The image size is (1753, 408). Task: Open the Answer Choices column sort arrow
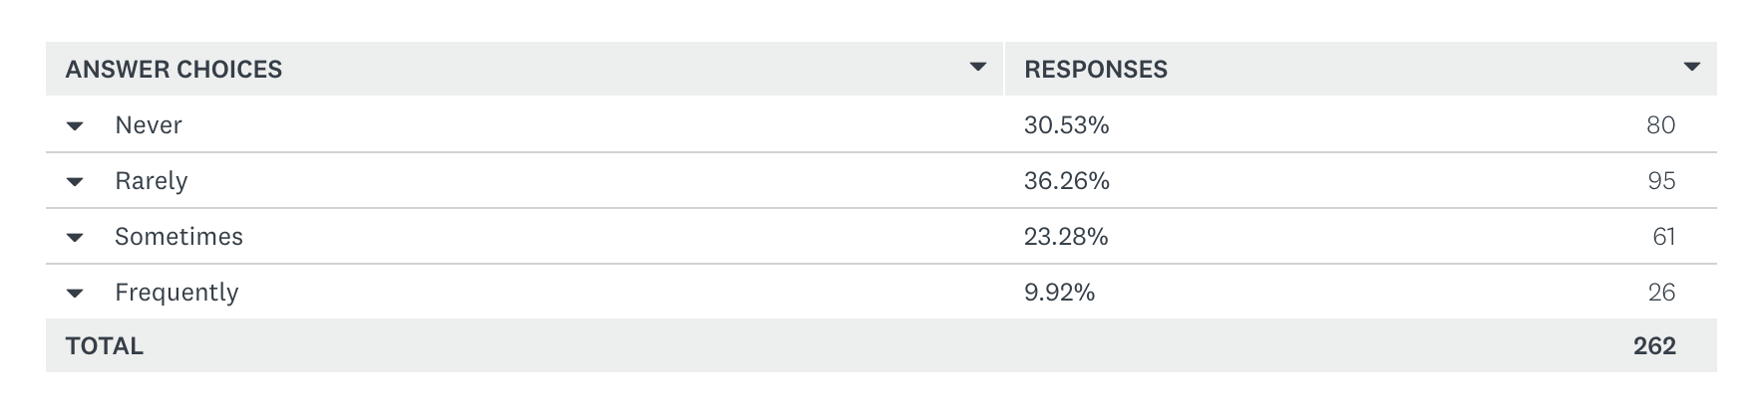(978, 68)
